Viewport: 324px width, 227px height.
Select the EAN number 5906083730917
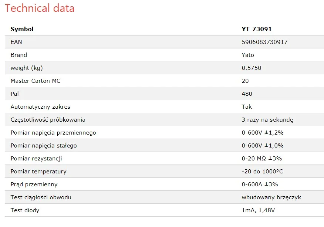pos(264,42)
